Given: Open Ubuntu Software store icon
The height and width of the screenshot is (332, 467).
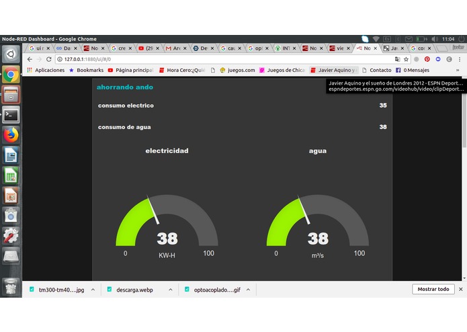Looking at the screenshot, I should [x=11, y=216].
